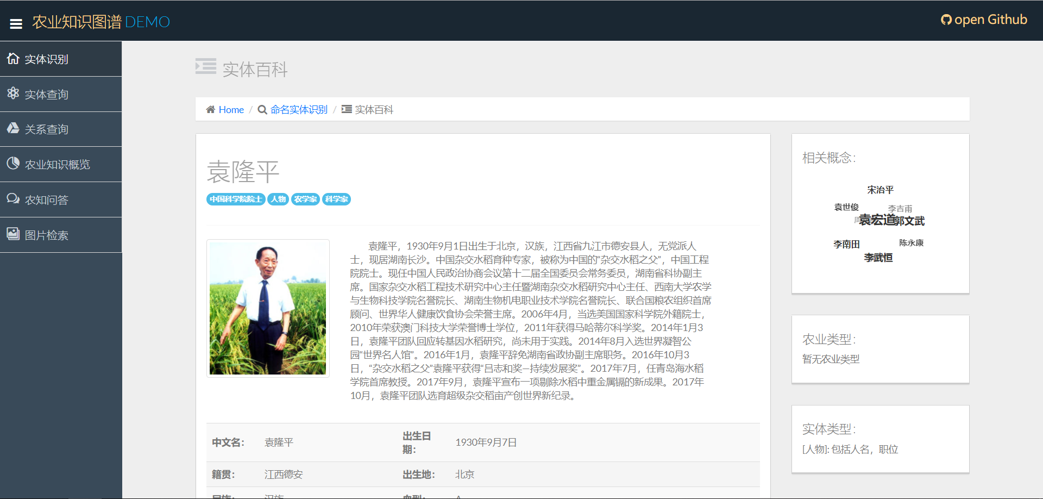Select the 实体查询 atom icon in sidebar

click(x=12, y=93)
